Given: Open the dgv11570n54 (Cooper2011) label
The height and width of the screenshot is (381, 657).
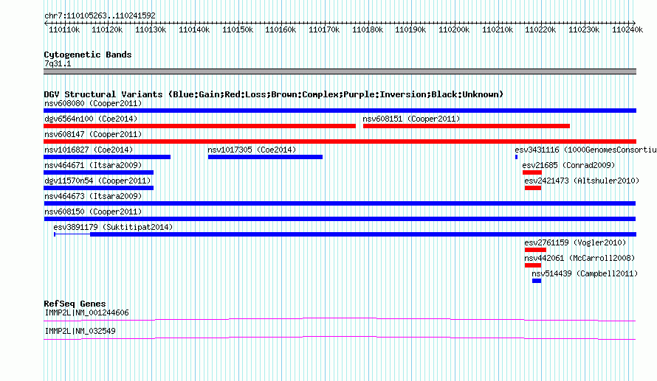Looking at the screenshot, I should click(97, 181).
